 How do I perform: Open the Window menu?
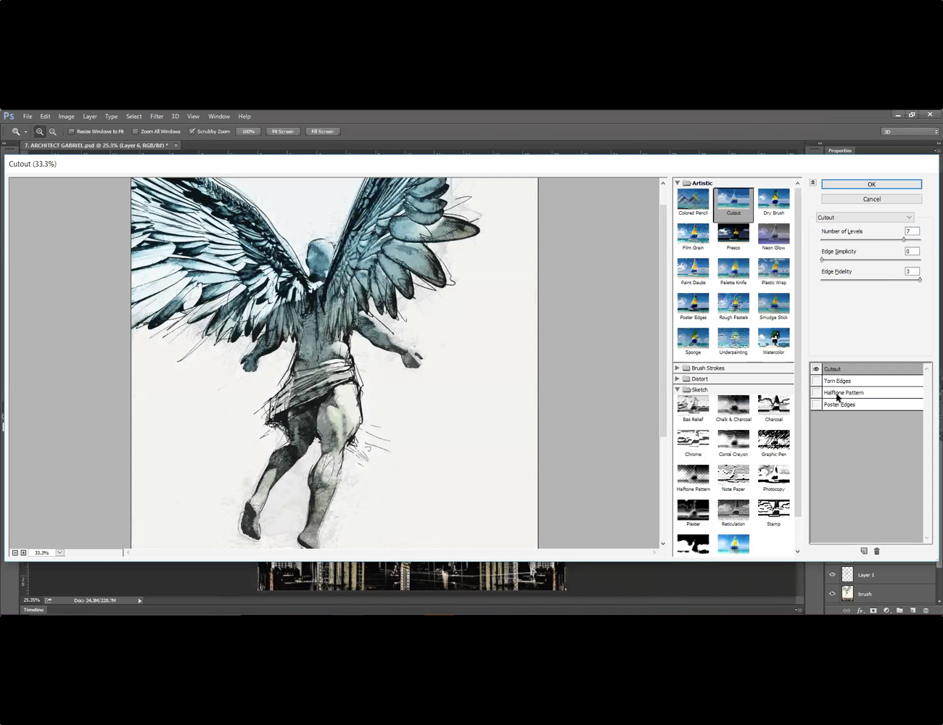pos(219,116)
